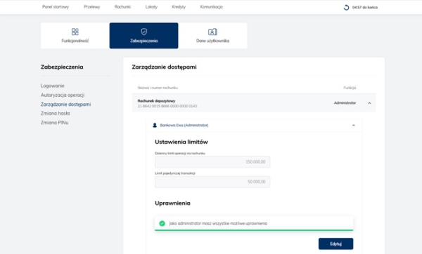422x254 pixels.
Task: Open Lokaty in the top navigation
Action: coord(151,7)
